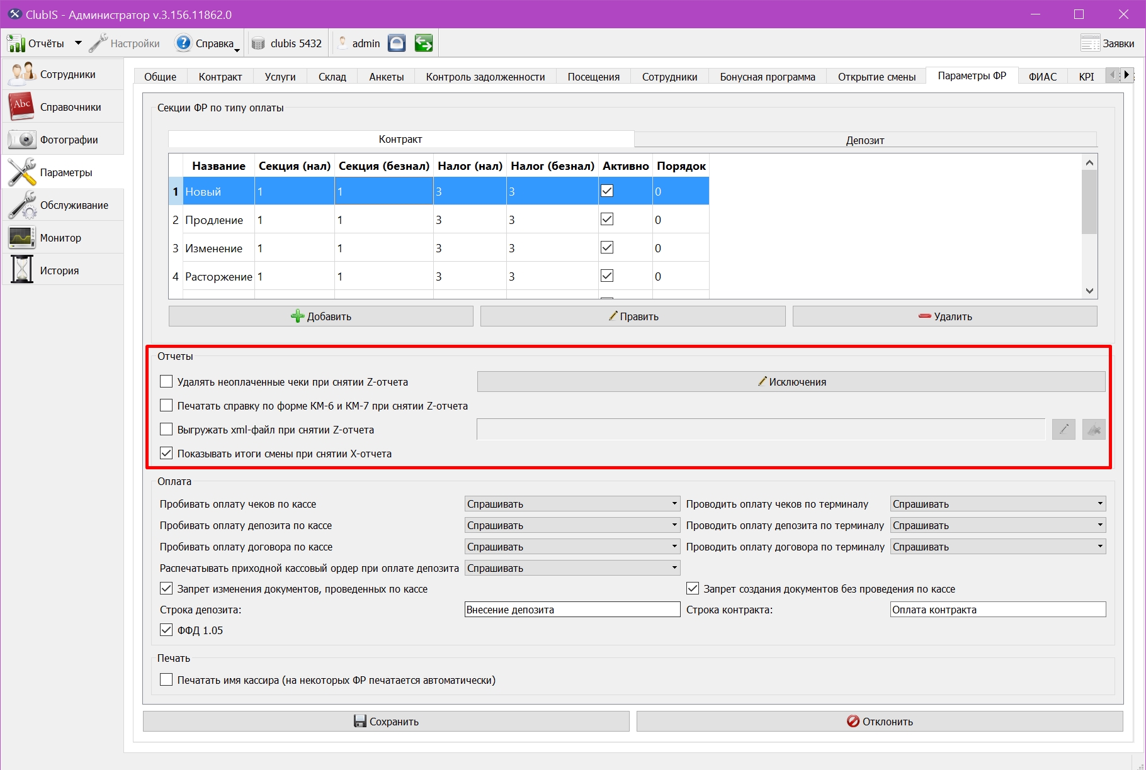Screen dimensions: 1146x770
Task: Toggle Активно checkbox for Продление row
Action: pyautogui.click(x=607, y=219)
